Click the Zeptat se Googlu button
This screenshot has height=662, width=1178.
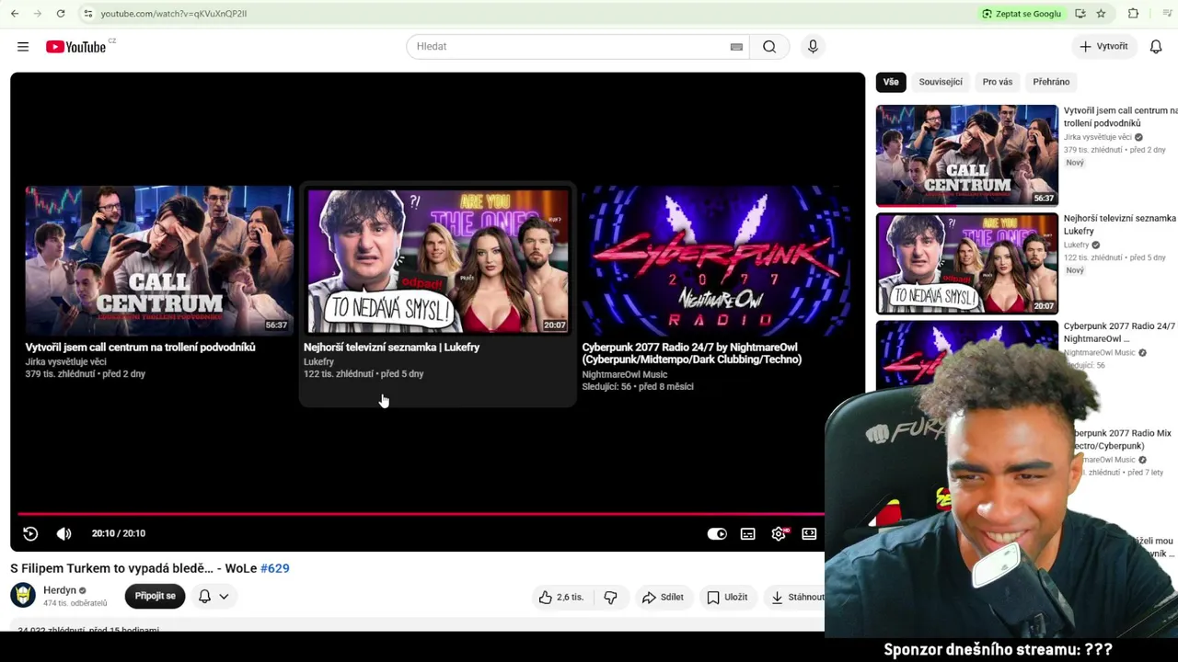[x=1022, y=14]
